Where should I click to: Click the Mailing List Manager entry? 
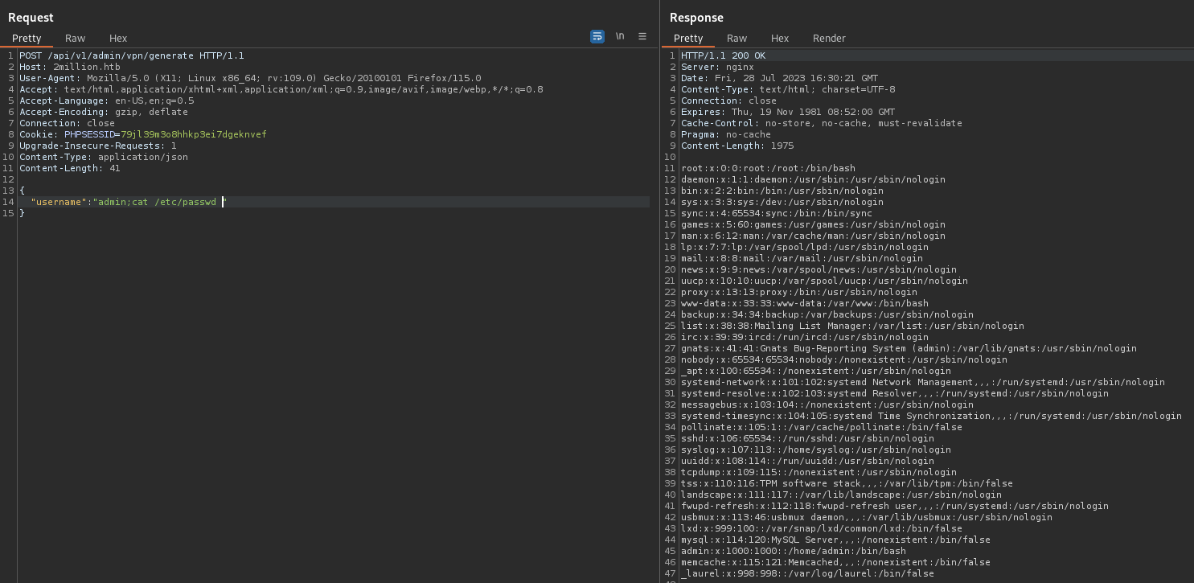point(852,326)
